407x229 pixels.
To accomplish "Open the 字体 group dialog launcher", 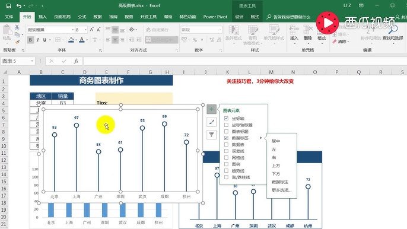I will [100, 50].
